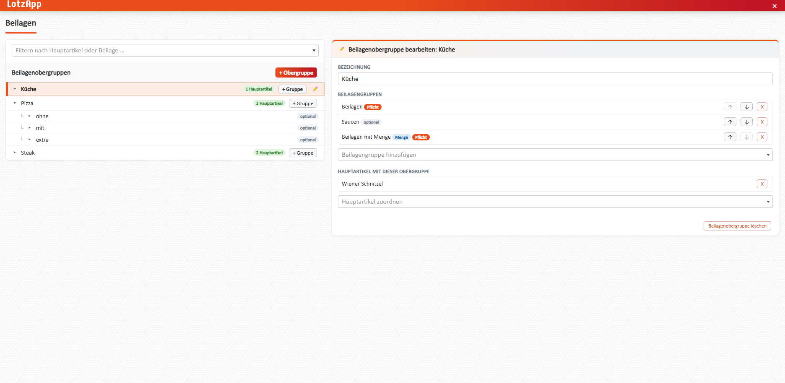This screenshot has width=785, height=383.
Task: Add a Gruppe to Steak
Action: (x=303, y=153)
